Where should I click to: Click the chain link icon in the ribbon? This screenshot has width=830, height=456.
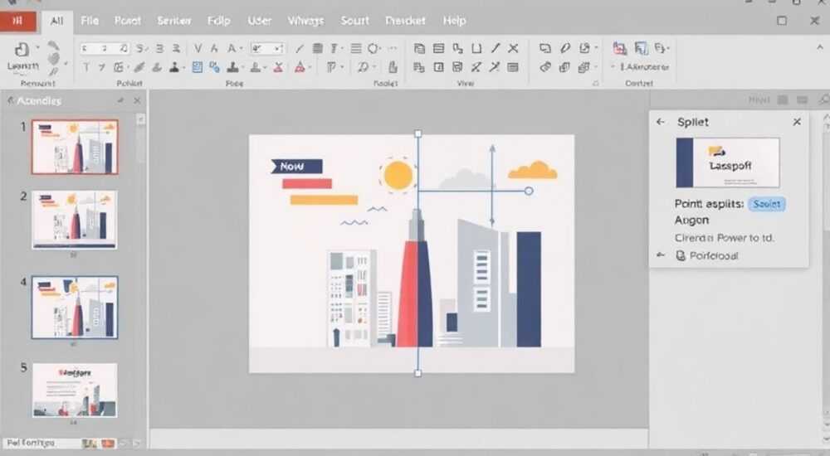coord(545,67)
